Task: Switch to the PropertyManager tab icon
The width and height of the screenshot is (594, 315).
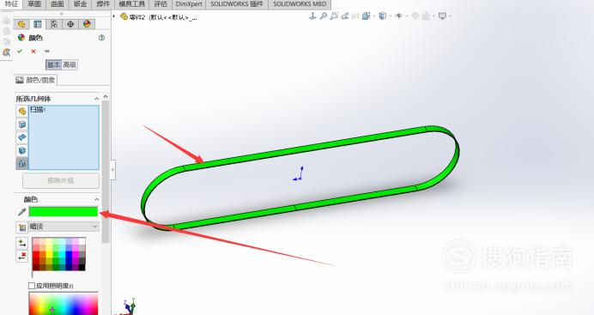Action: [x=38, y=24]
